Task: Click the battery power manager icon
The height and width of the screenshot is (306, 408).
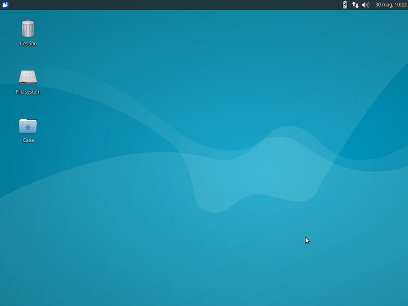Action: tap(345, 5)
